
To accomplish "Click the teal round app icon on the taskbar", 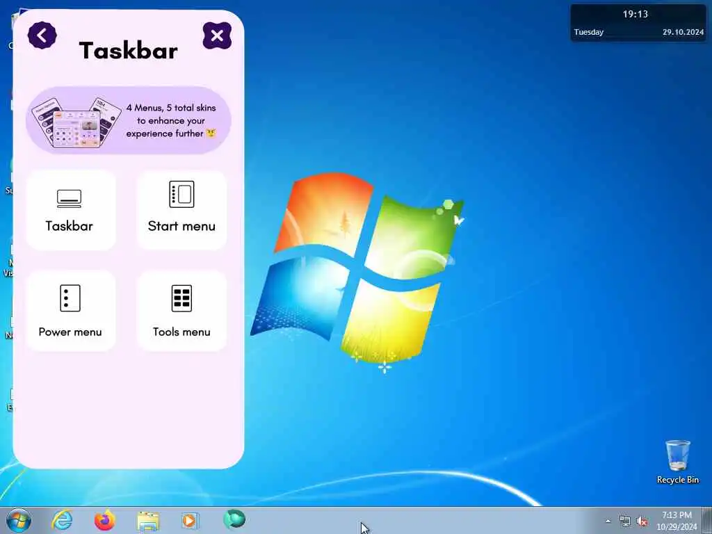I will [234, 519].
